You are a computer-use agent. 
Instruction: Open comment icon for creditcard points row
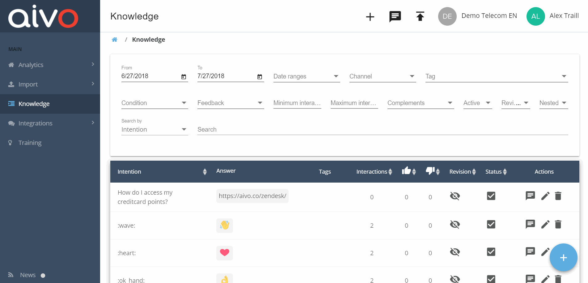tap(530, 196)
